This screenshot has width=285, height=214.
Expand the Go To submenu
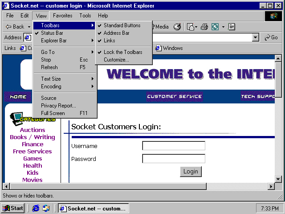[x=64, y=52]
